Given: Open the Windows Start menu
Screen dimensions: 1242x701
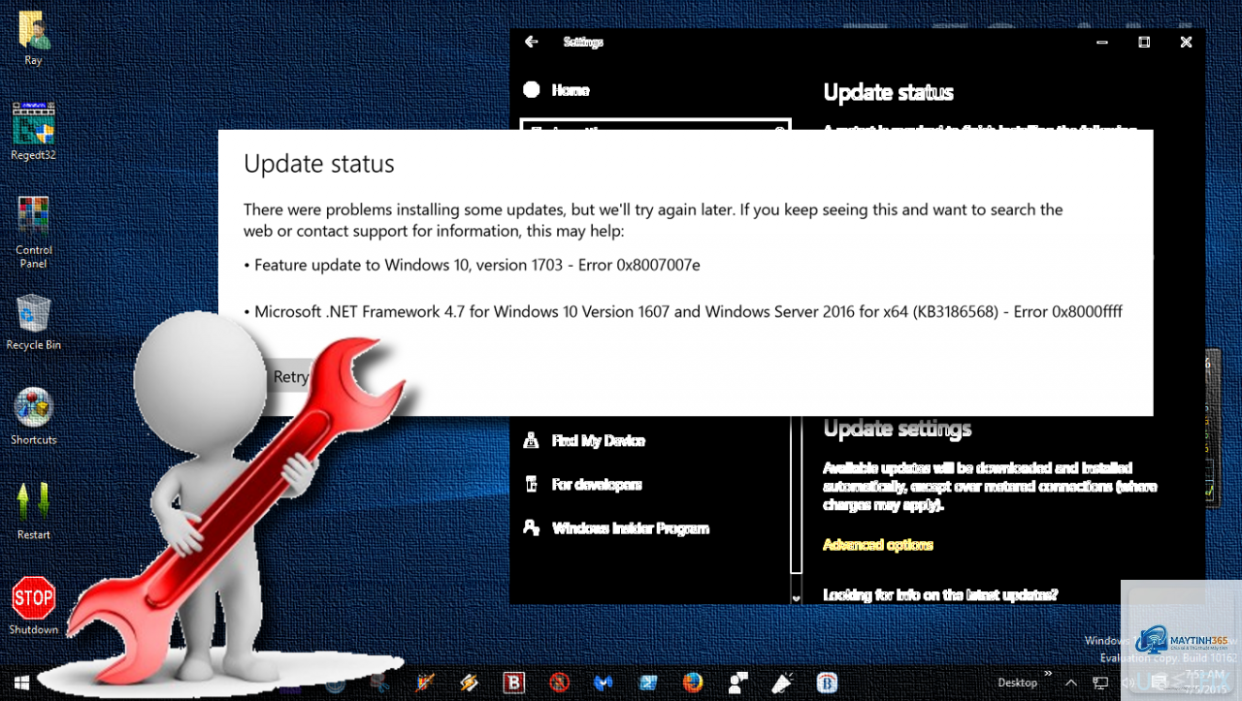Looking at the screenshot, I should click(21, 683).
